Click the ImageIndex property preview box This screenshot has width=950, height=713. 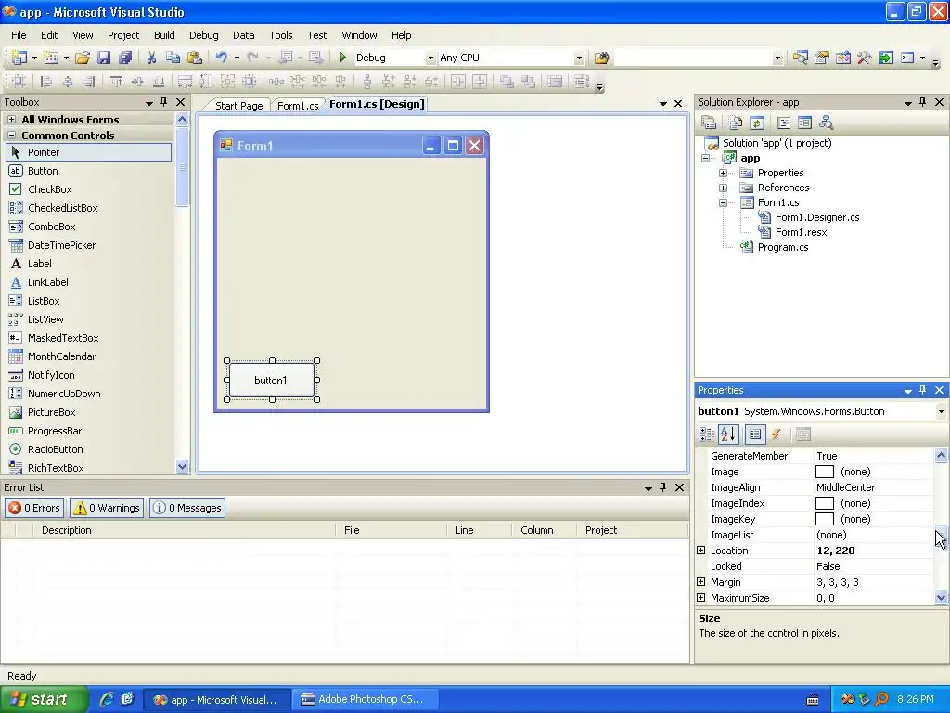825,503
